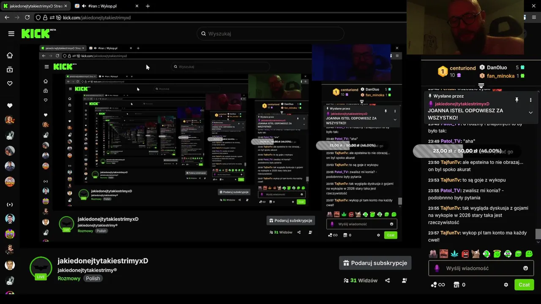Go forward in browser history
541x304 pixels.
(x=17, y=17)
